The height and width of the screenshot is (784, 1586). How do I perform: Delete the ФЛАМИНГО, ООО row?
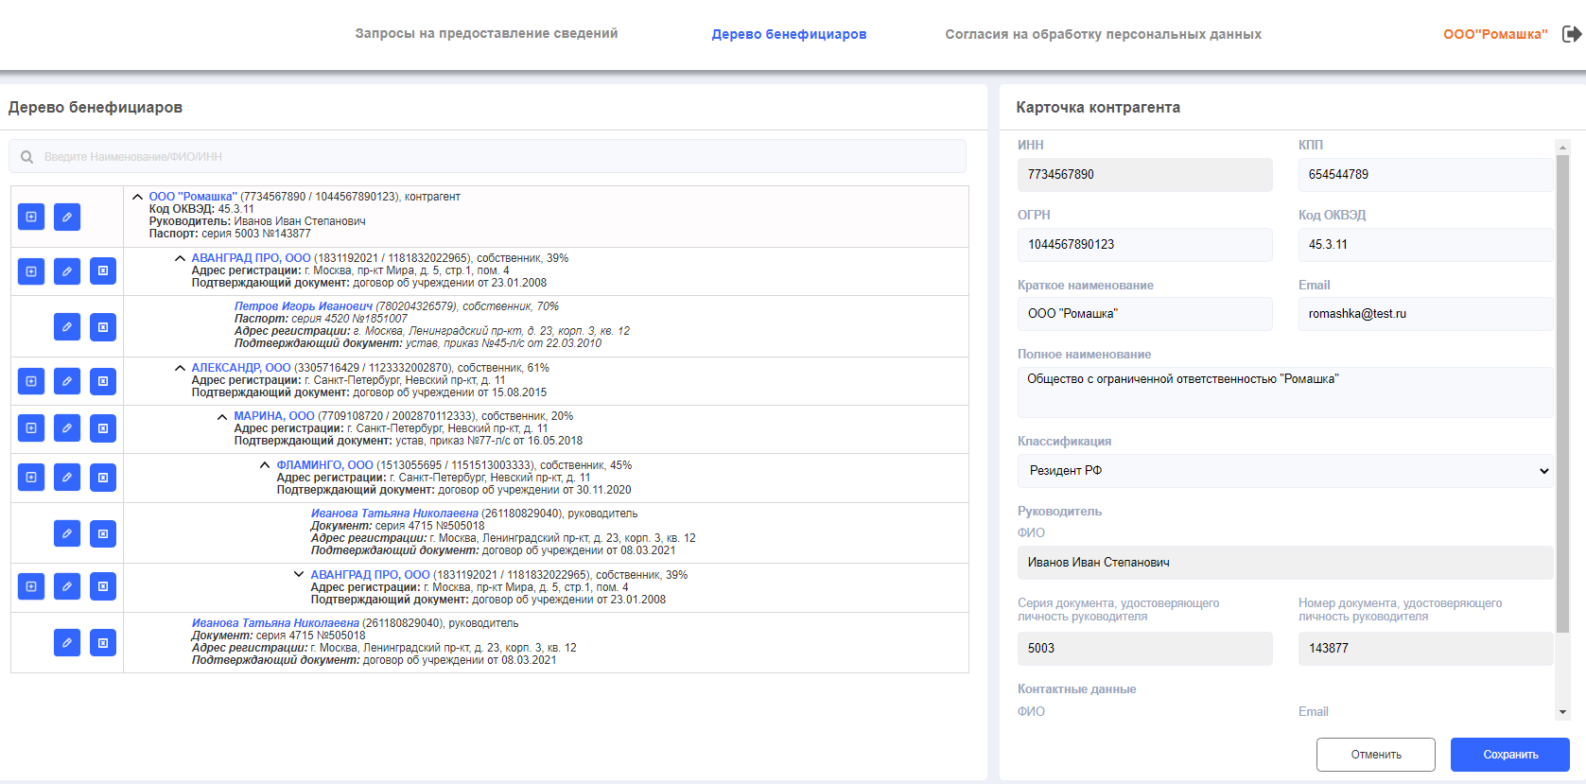[x=103, y=478]
